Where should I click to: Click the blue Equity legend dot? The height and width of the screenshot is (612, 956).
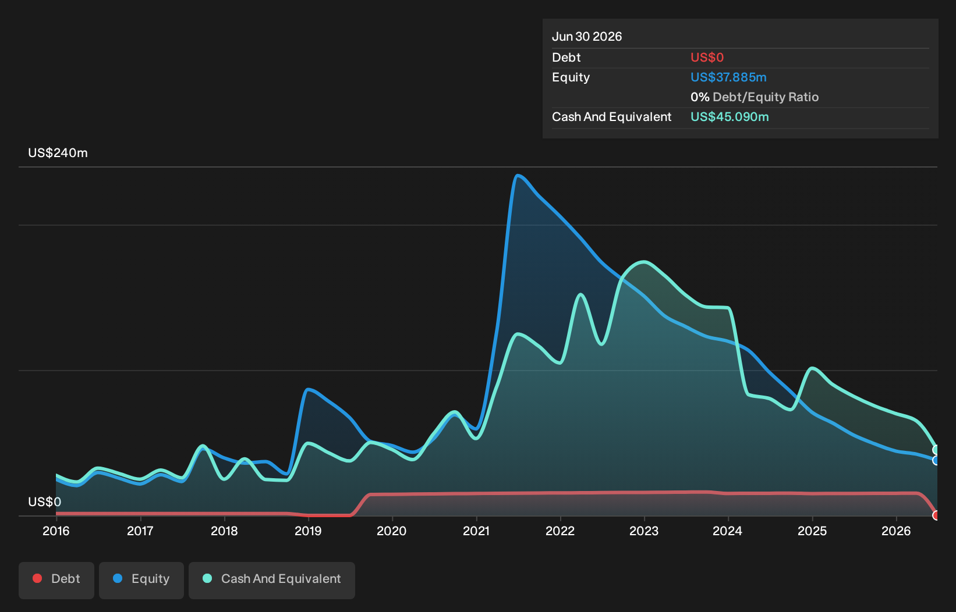pos(118,578)
